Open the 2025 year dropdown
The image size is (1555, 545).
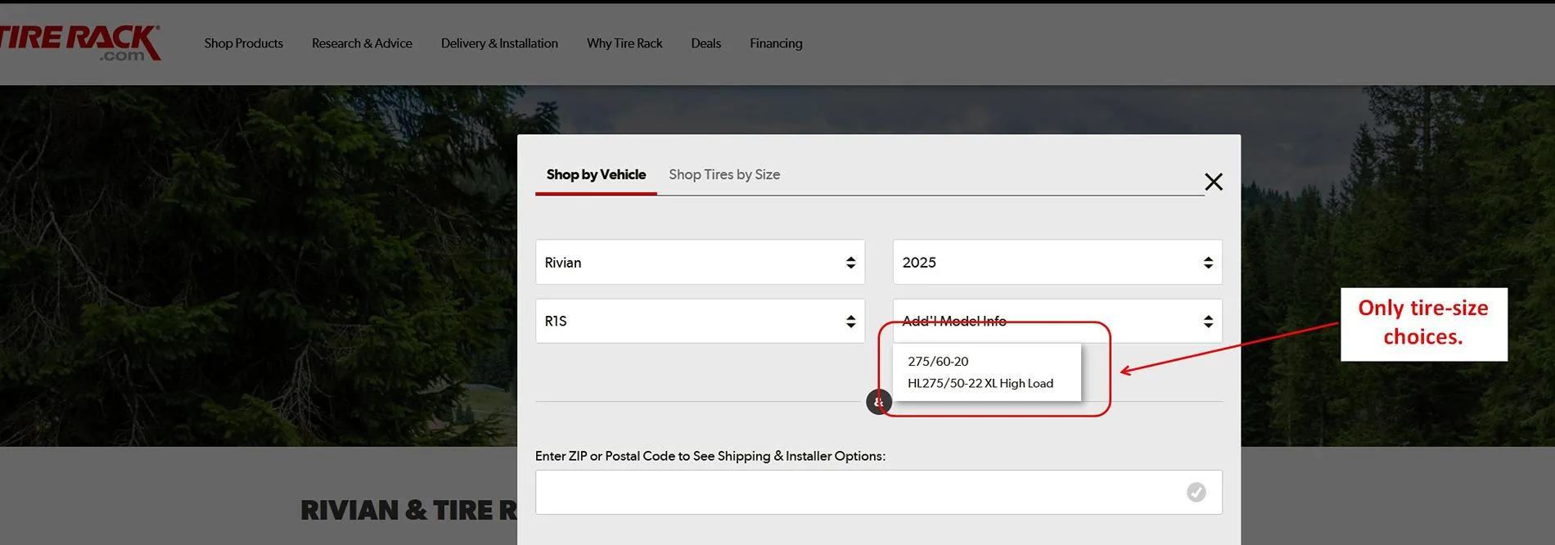tap(1057, 262)
